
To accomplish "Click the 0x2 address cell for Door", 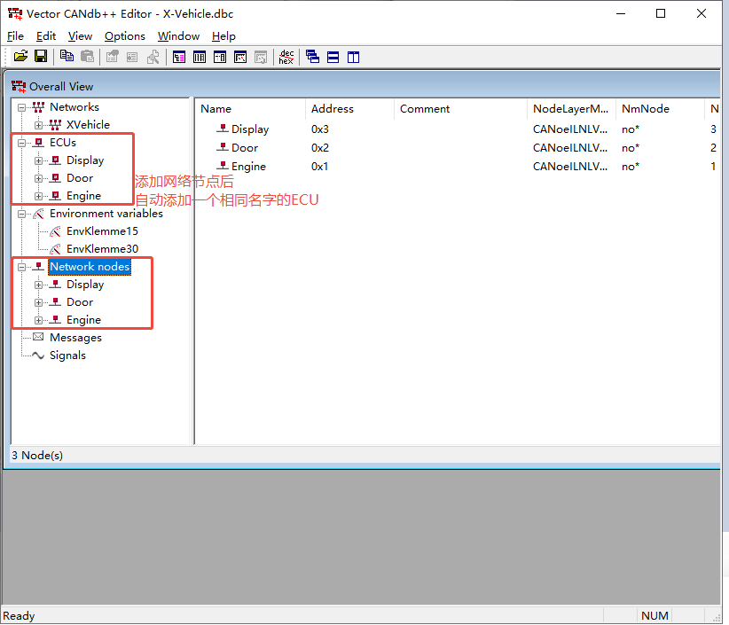I will pos(320,148).
